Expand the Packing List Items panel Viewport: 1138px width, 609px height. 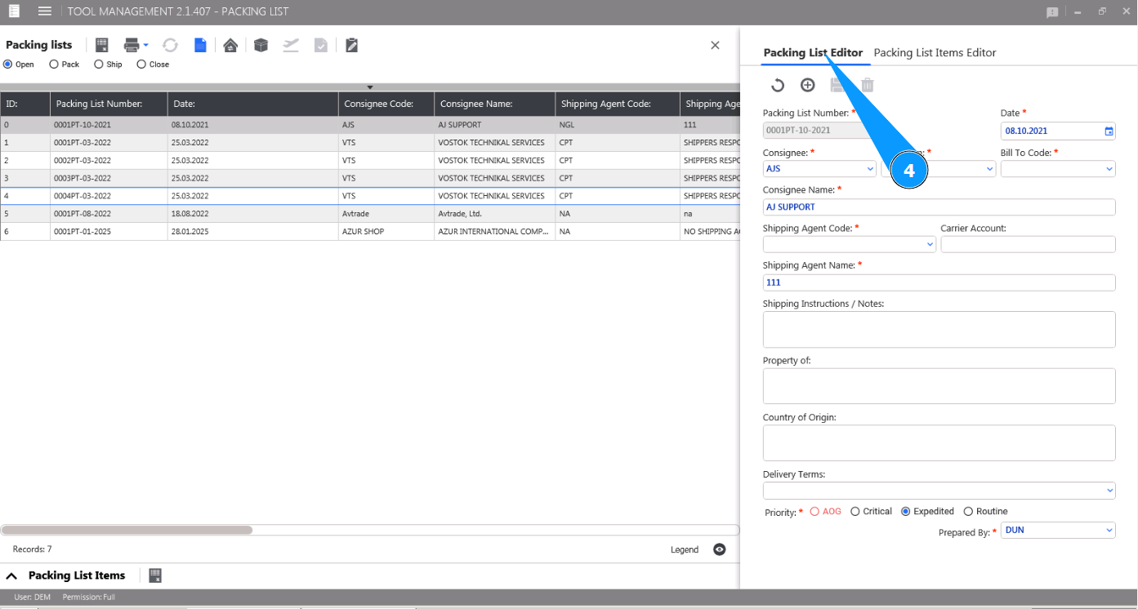[x=11, y=576]
